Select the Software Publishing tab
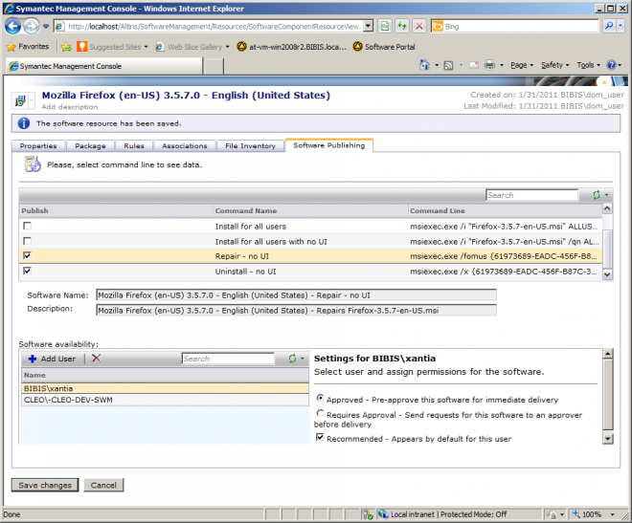Viewport: 632px width, 523px height. [328, 145]
